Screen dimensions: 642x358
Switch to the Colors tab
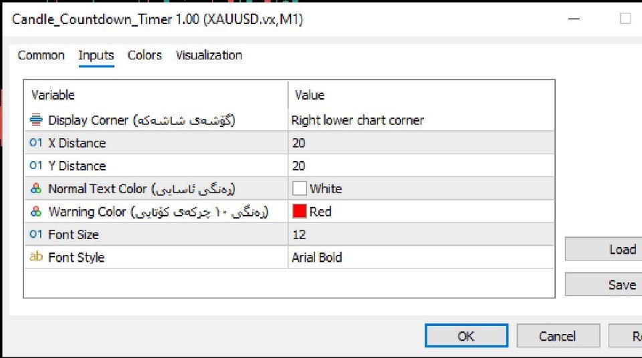tap(144, 55)
